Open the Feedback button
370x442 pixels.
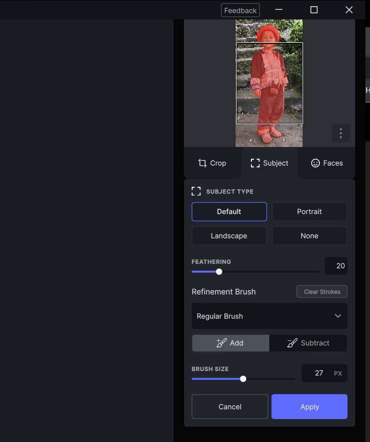(x=240, y=10)
